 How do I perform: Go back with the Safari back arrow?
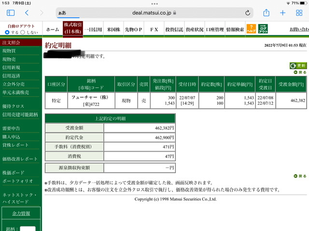point(27,13)
